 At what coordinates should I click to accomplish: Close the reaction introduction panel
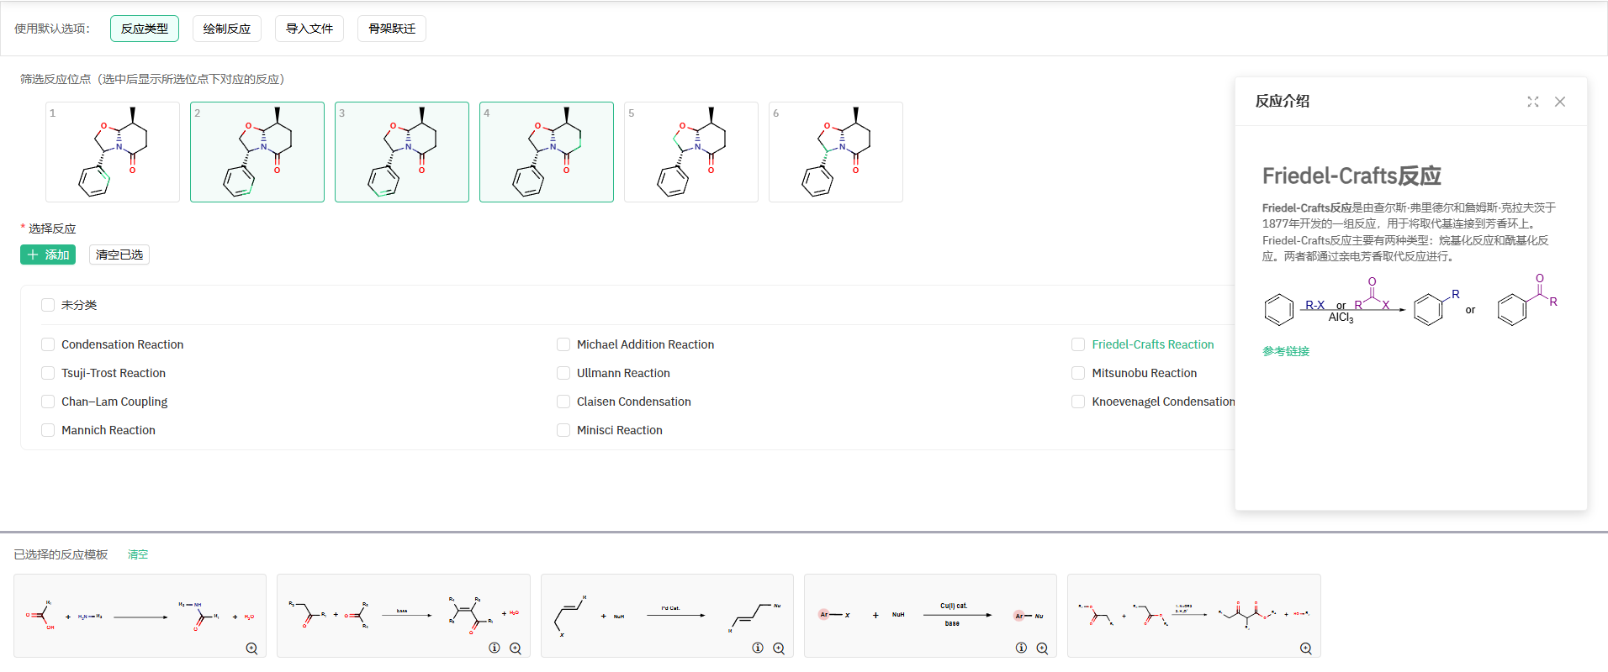point(1560,102)
